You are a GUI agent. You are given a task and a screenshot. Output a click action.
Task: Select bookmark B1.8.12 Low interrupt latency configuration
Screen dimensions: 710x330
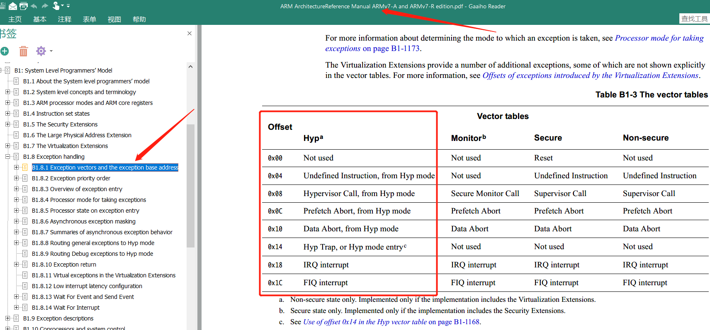87,286
